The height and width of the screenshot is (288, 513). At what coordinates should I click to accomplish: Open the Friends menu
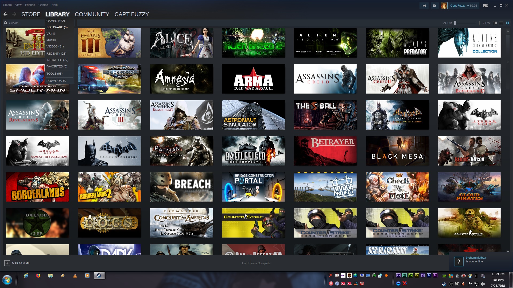point(30,5)
